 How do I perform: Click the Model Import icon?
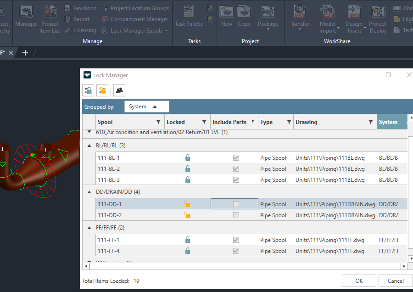[x=327, y=12]
